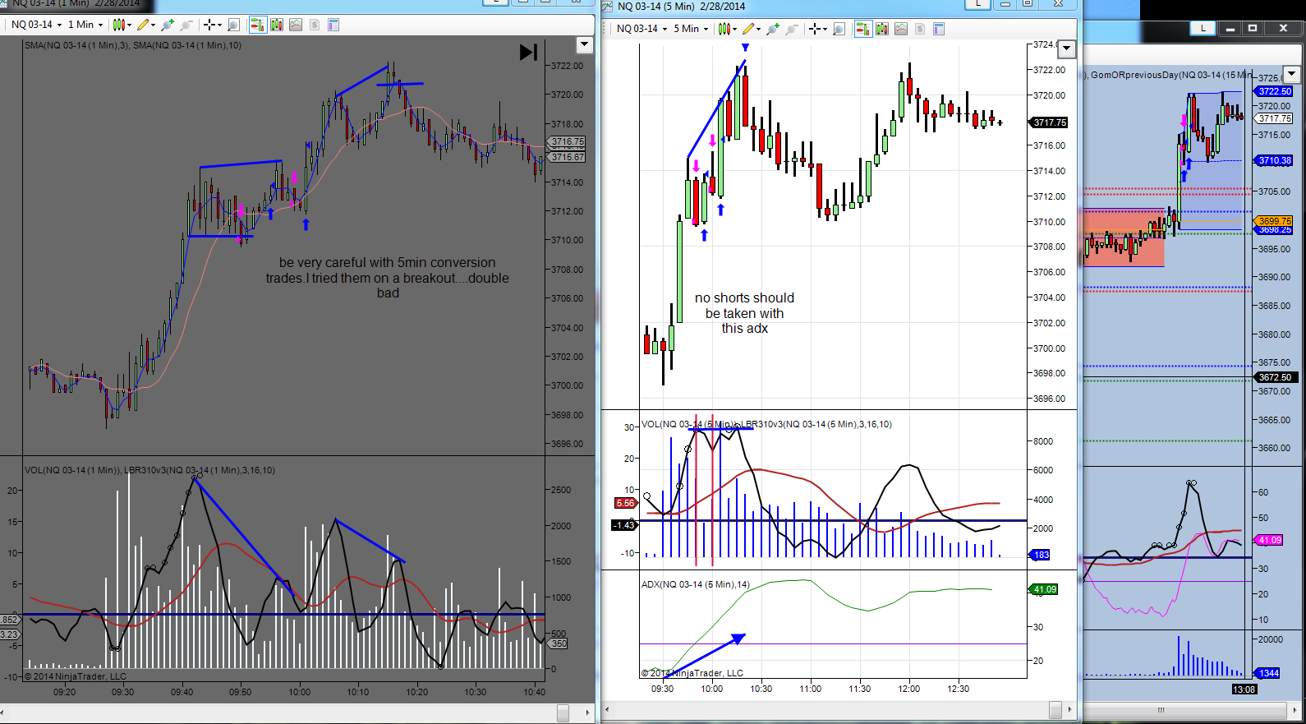The height and width of the screenshot is (724, 1306).
Task: Click the 3722.50 marker on 15 Min chart
Action: pos(1275,91)
